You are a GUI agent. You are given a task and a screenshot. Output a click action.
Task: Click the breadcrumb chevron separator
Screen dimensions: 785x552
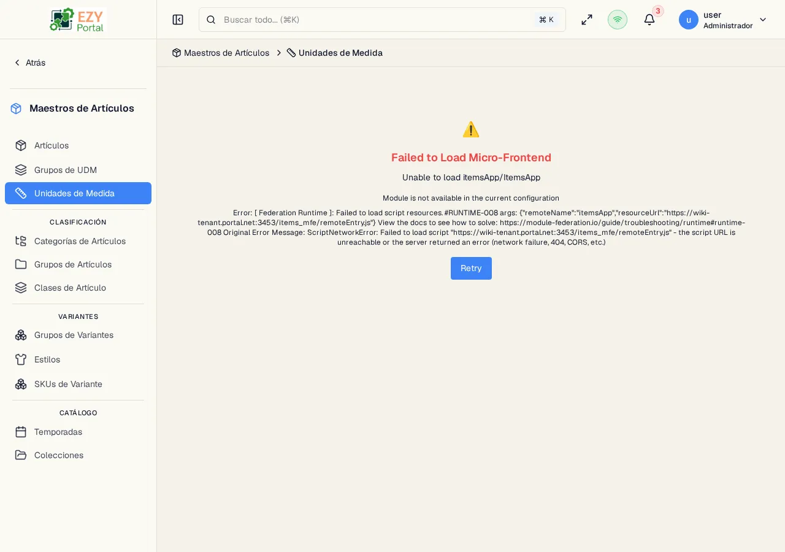[279, 53]
